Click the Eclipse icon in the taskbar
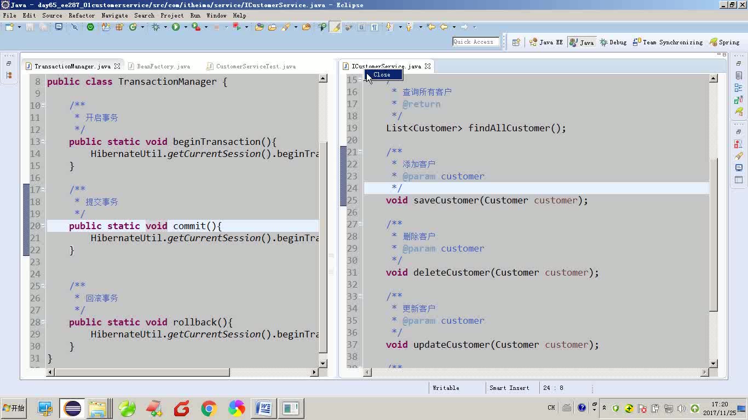Viewport: 748px width, 420px height. coord(72,408)
